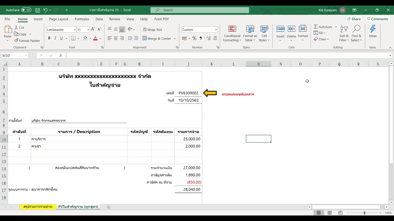The height and width of the screenshot is (221, 394).
Task: Toggle Italic formatting
Action: pyautogui.click(x=55, y=38)
